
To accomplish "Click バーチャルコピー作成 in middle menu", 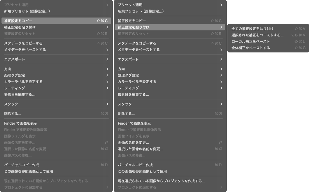I will 170,165.
